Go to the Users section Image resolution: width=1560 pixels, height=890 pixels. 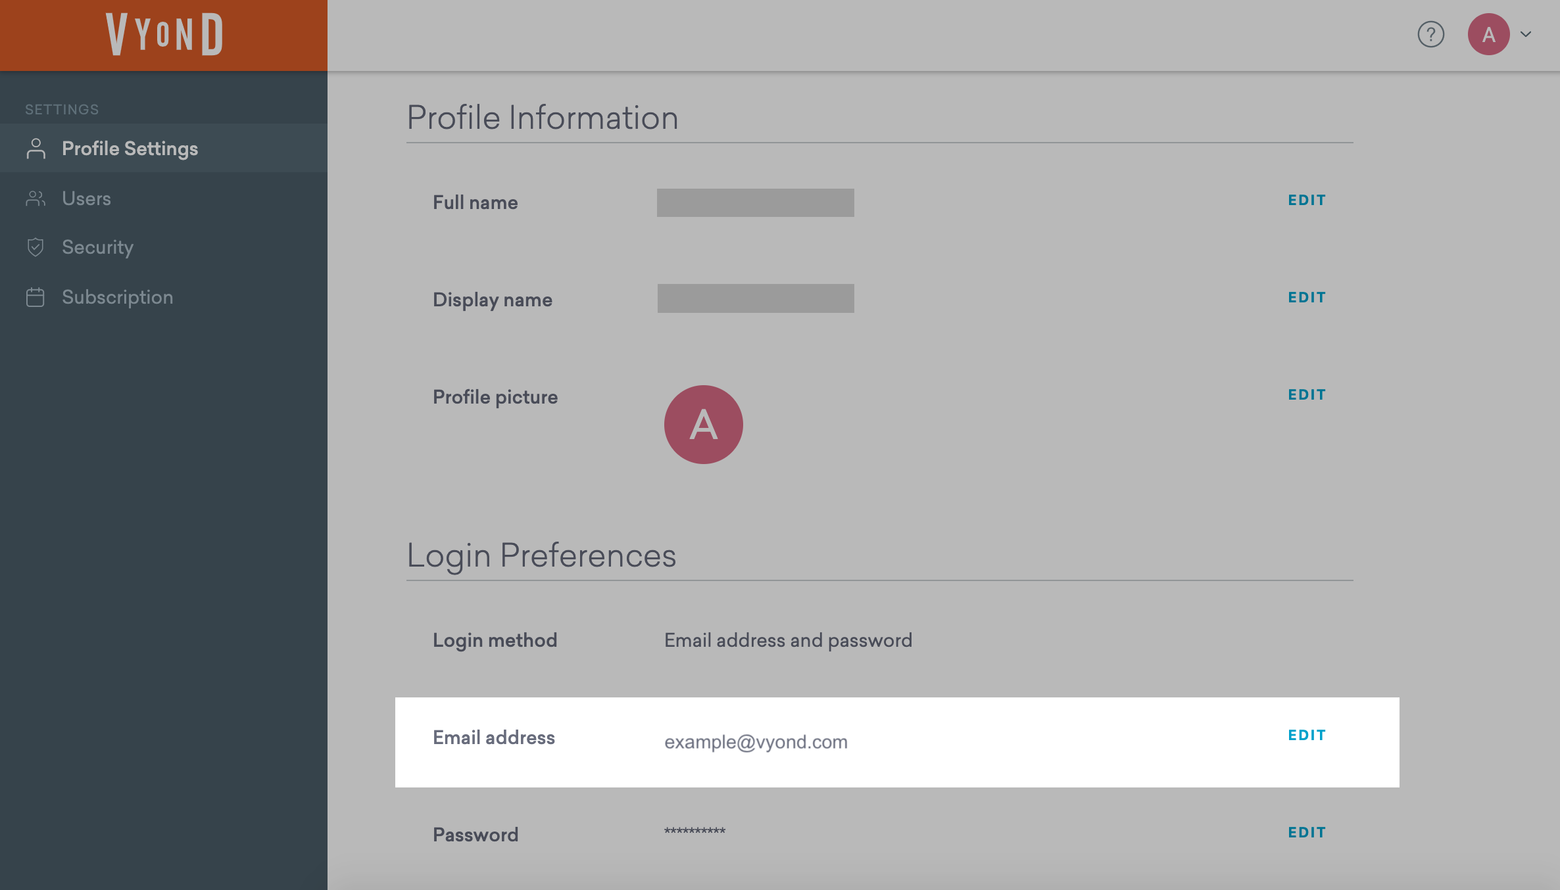86,199
